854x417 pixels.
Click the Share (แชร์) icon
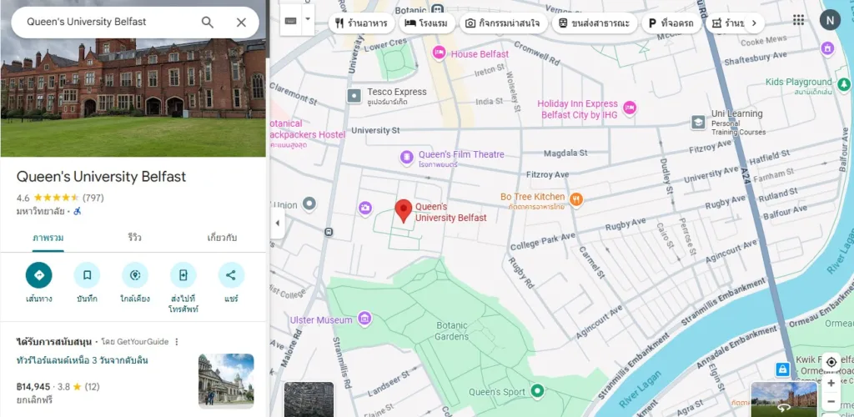point(231,275)
